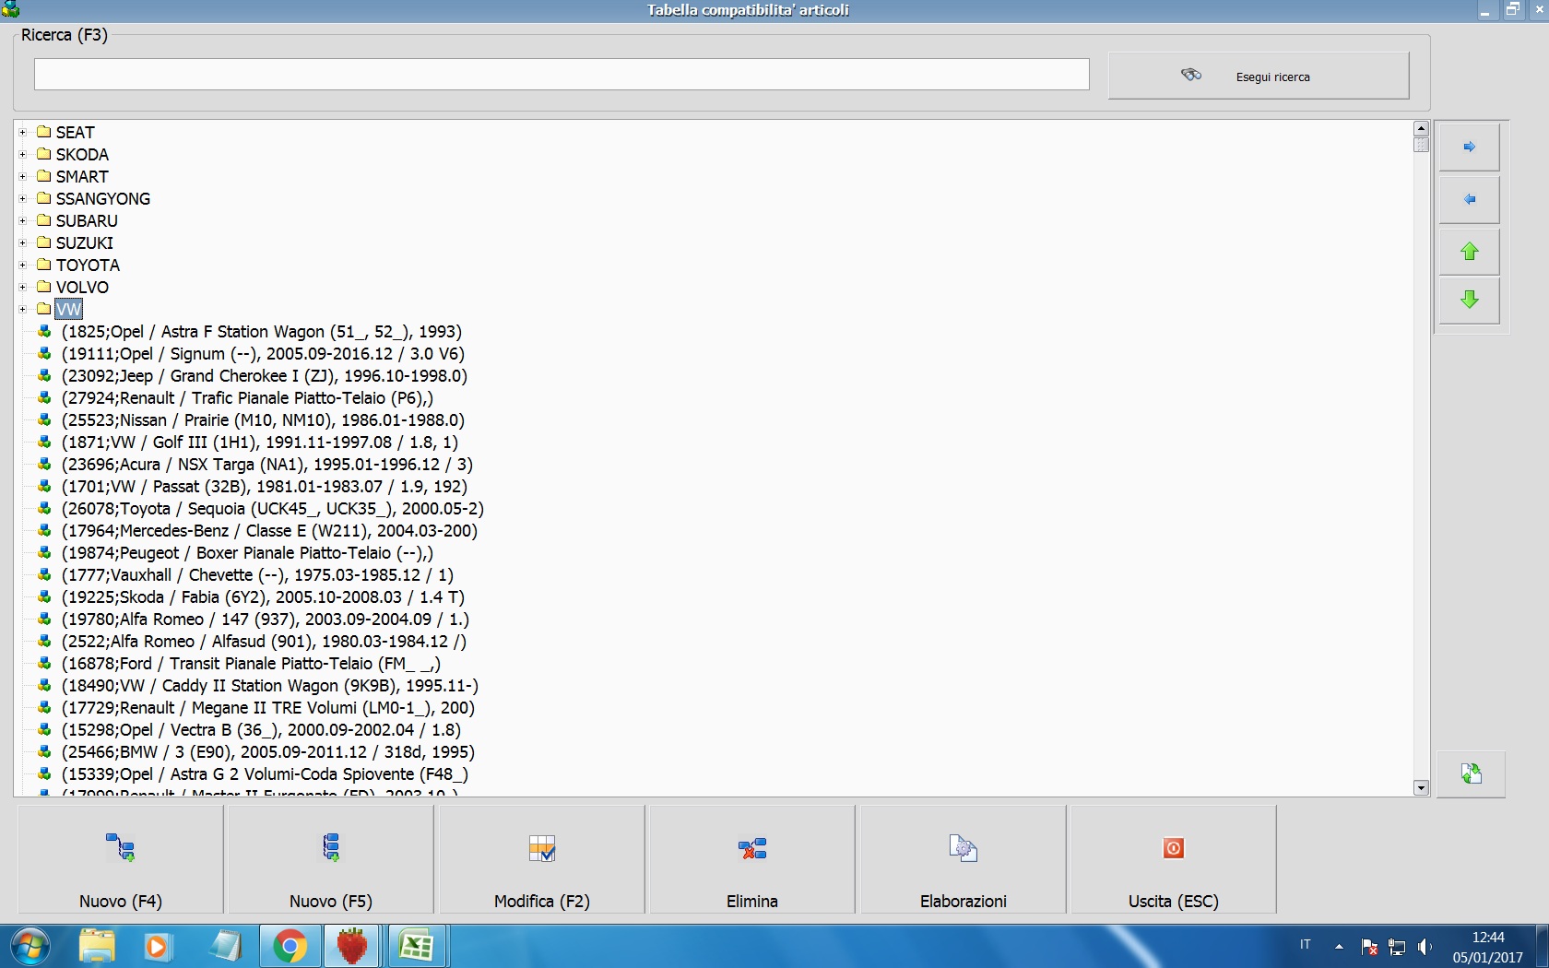This screenshot has height=968, width=1549.
Task: Click the icon beside Opel Astra G entry
Action: pyautogui.click(x=44, y=773)
